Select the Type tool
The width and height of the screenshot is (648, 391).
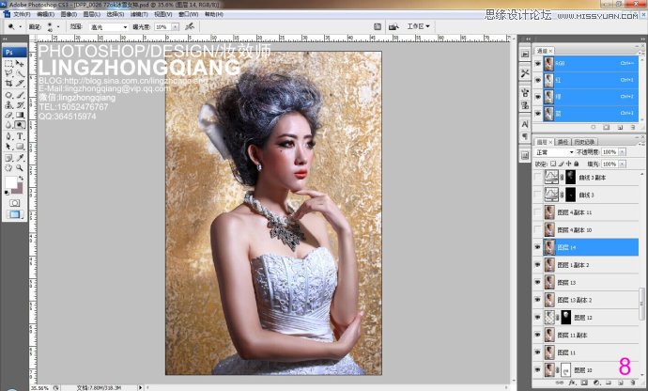point(20,136)
